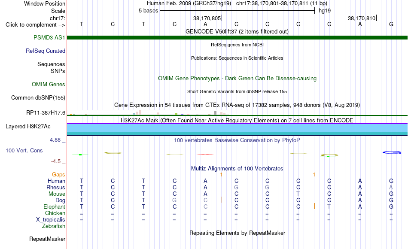408x249 pixels.
Task: Click the PSMD3-AS1 track label
Action: tap(49, 37)
